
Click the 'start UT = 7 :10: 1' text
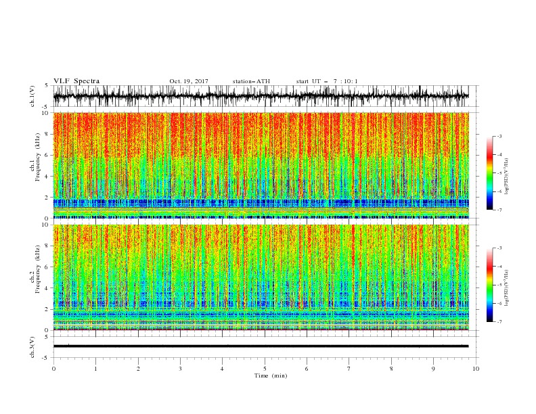point(327,81)
